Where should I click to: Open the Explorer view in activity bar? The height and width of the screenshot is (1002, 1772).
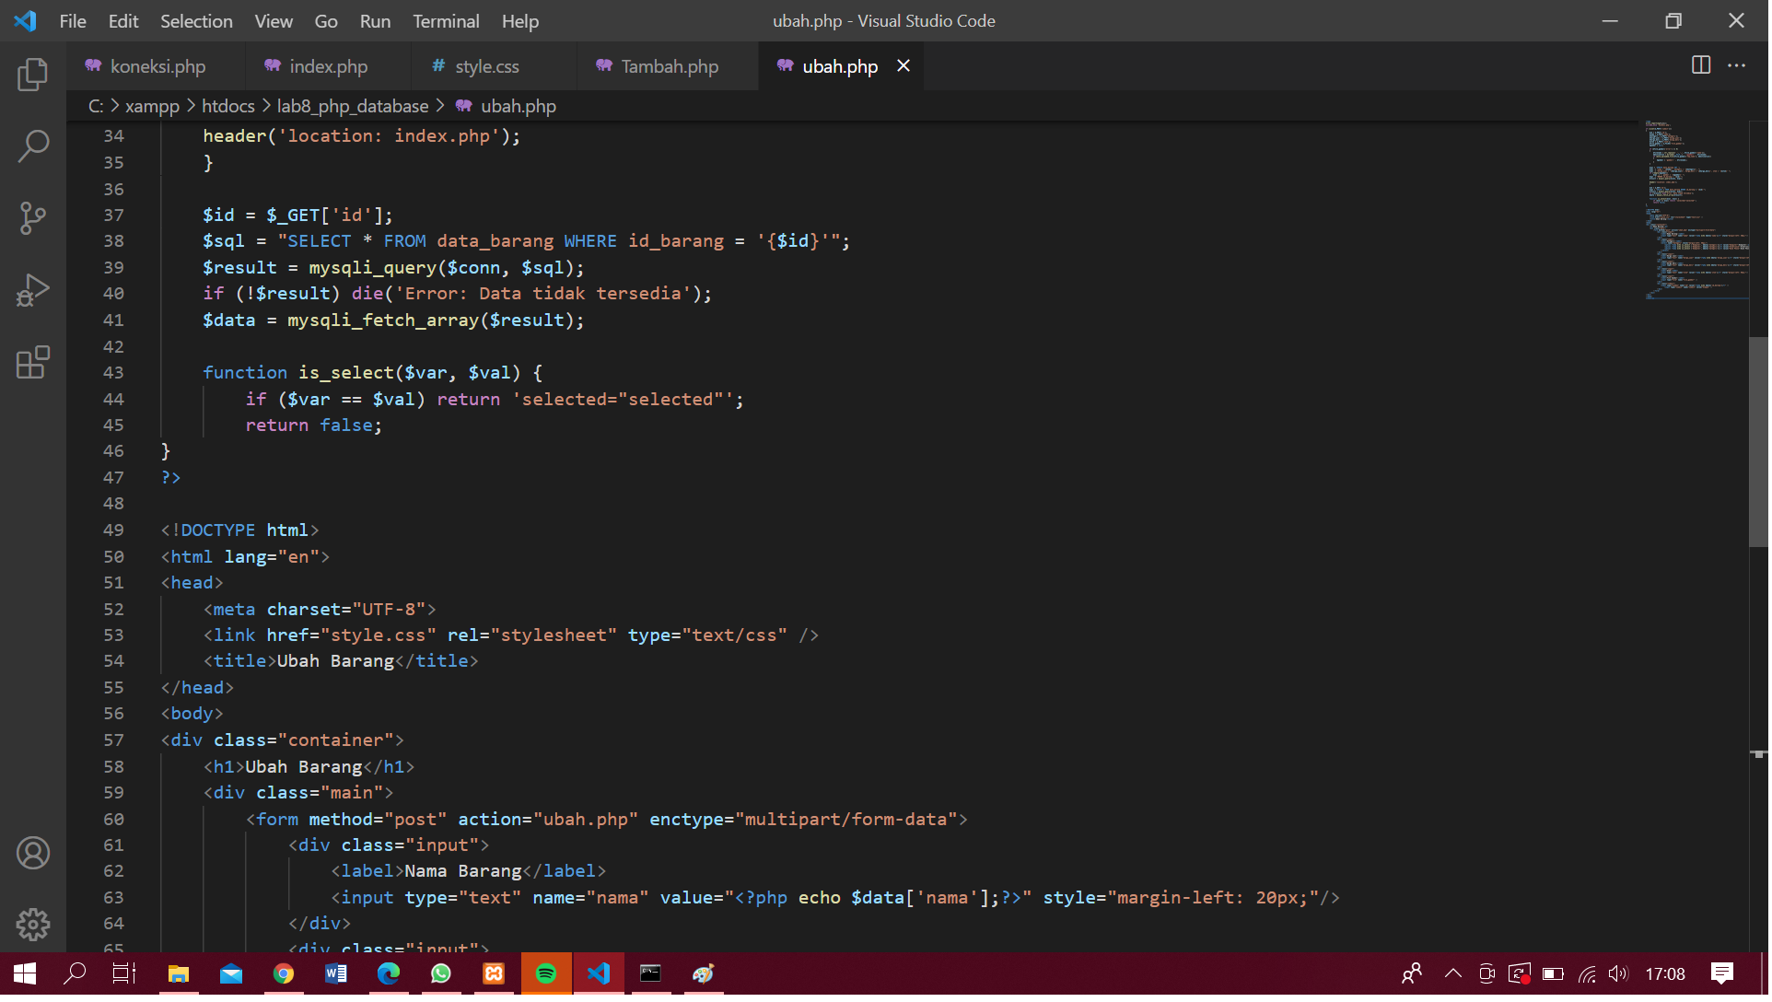(33, 75)
